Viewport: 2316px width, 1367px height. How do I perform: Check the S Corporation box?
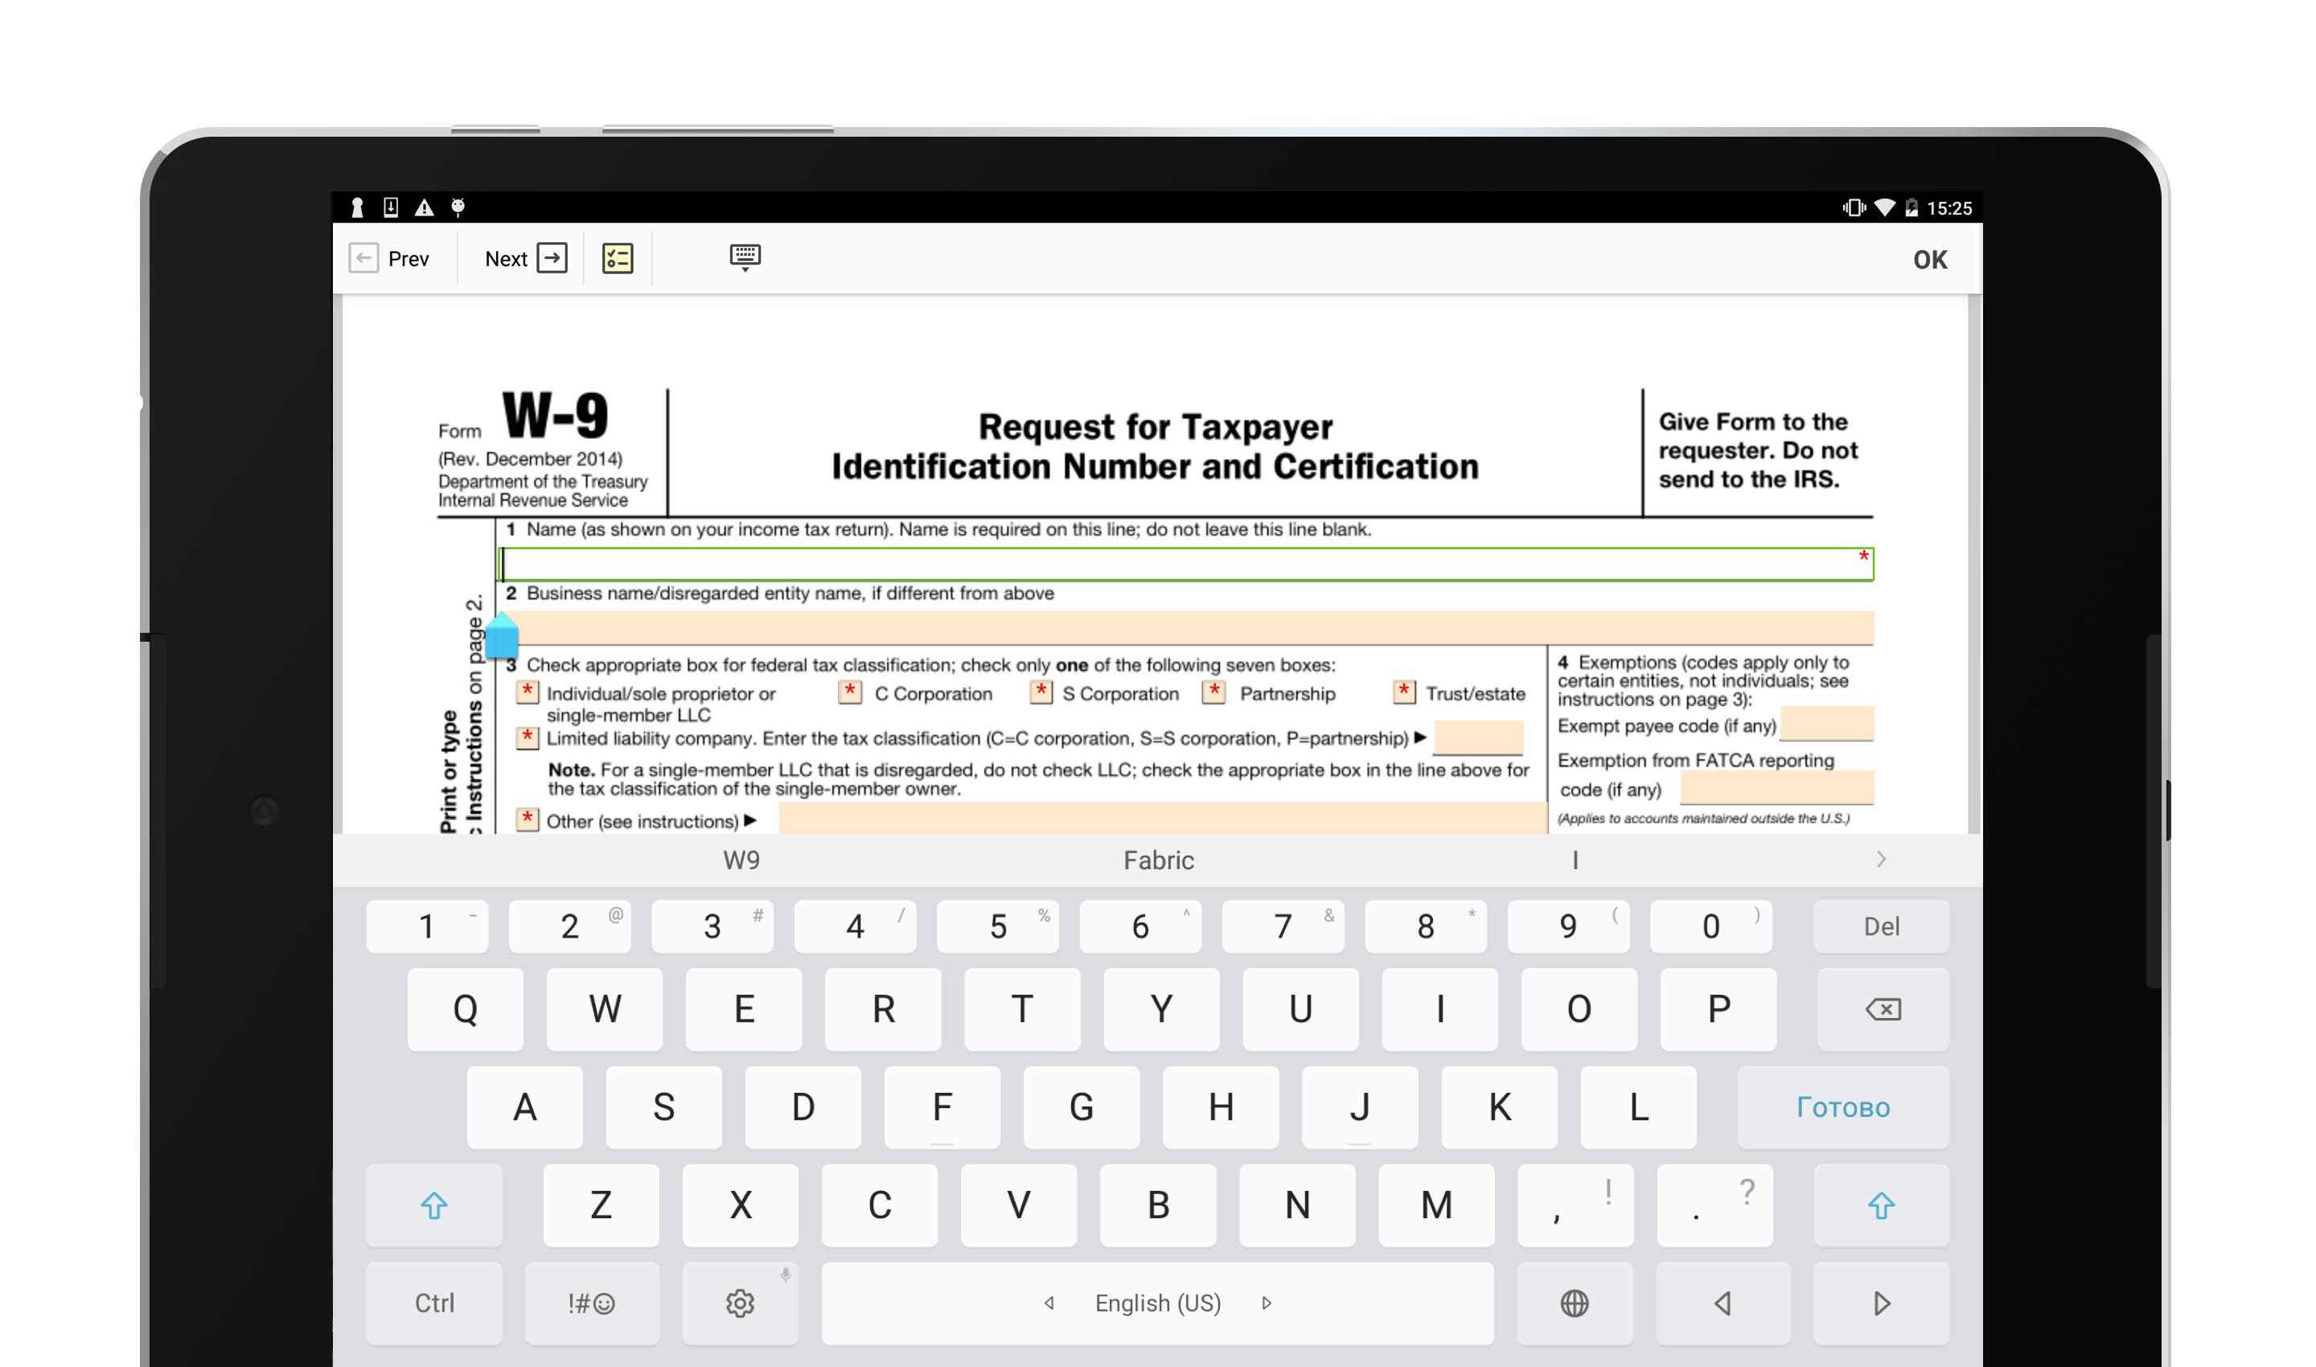click(1041, 692)
